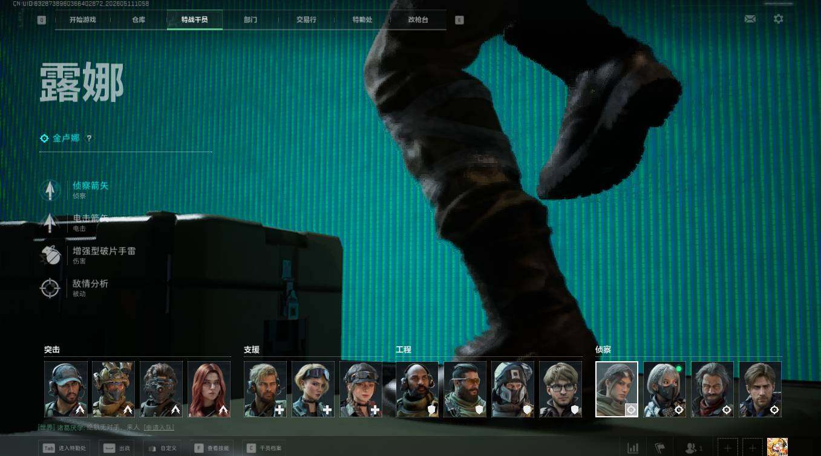Image resolution: width=821 pixels, height=456 pixels.
Task: Click the 突击 class heading
Action: click(52, 350)
